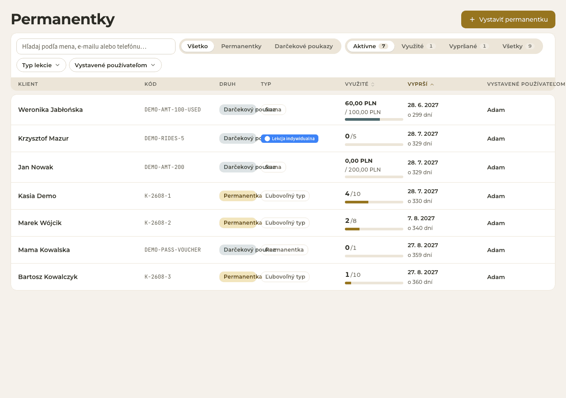Click code DEMO-AMT-100-USED
Image resolution: width=566 pixels, height=398 pixels.
[x=172, y=110]
